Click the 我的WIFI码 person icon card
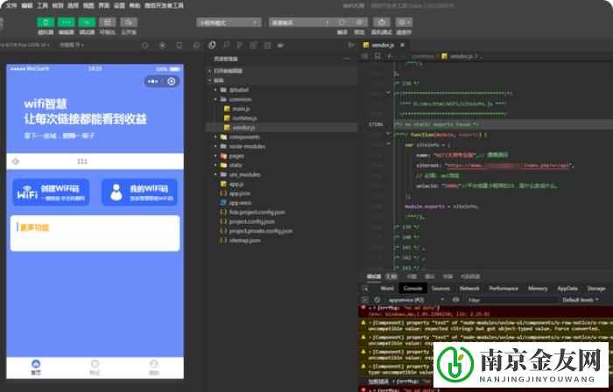 click(138, 192)
